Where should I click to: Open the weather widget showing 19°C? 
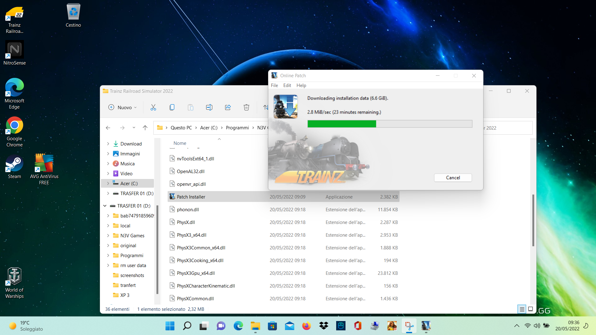coord(26,326)
